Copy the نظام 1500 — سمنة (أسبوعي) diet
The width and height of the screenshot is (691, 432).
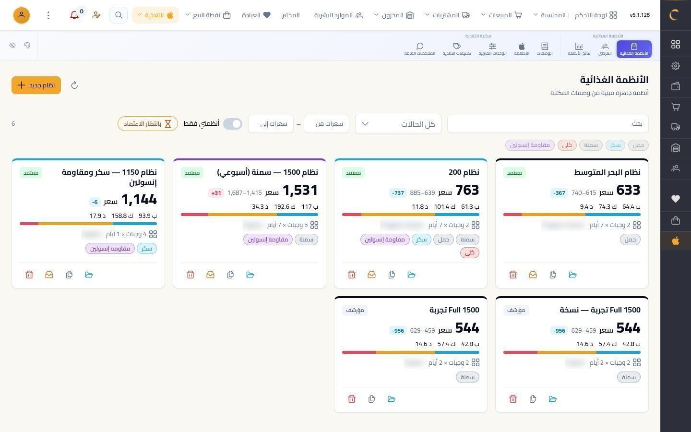pyautogui.click(x=230, y=275)
